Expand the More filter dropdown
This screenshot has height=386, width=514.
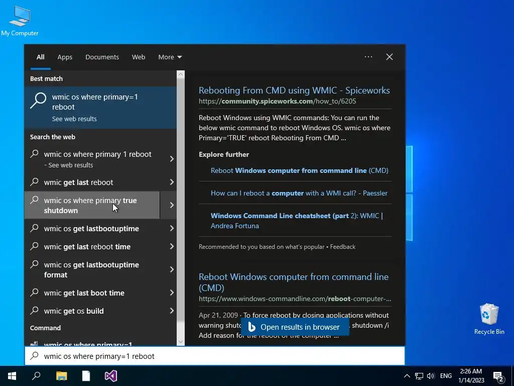coord(170,57)
